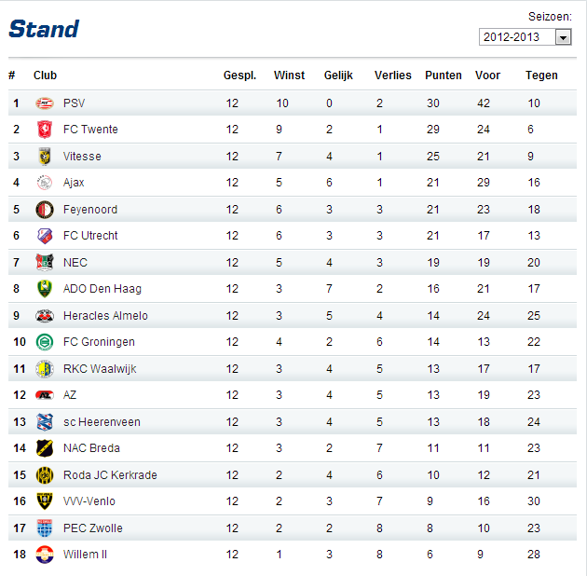Click the Willem II club badge

pyautogui.click(x=45, y=555)
